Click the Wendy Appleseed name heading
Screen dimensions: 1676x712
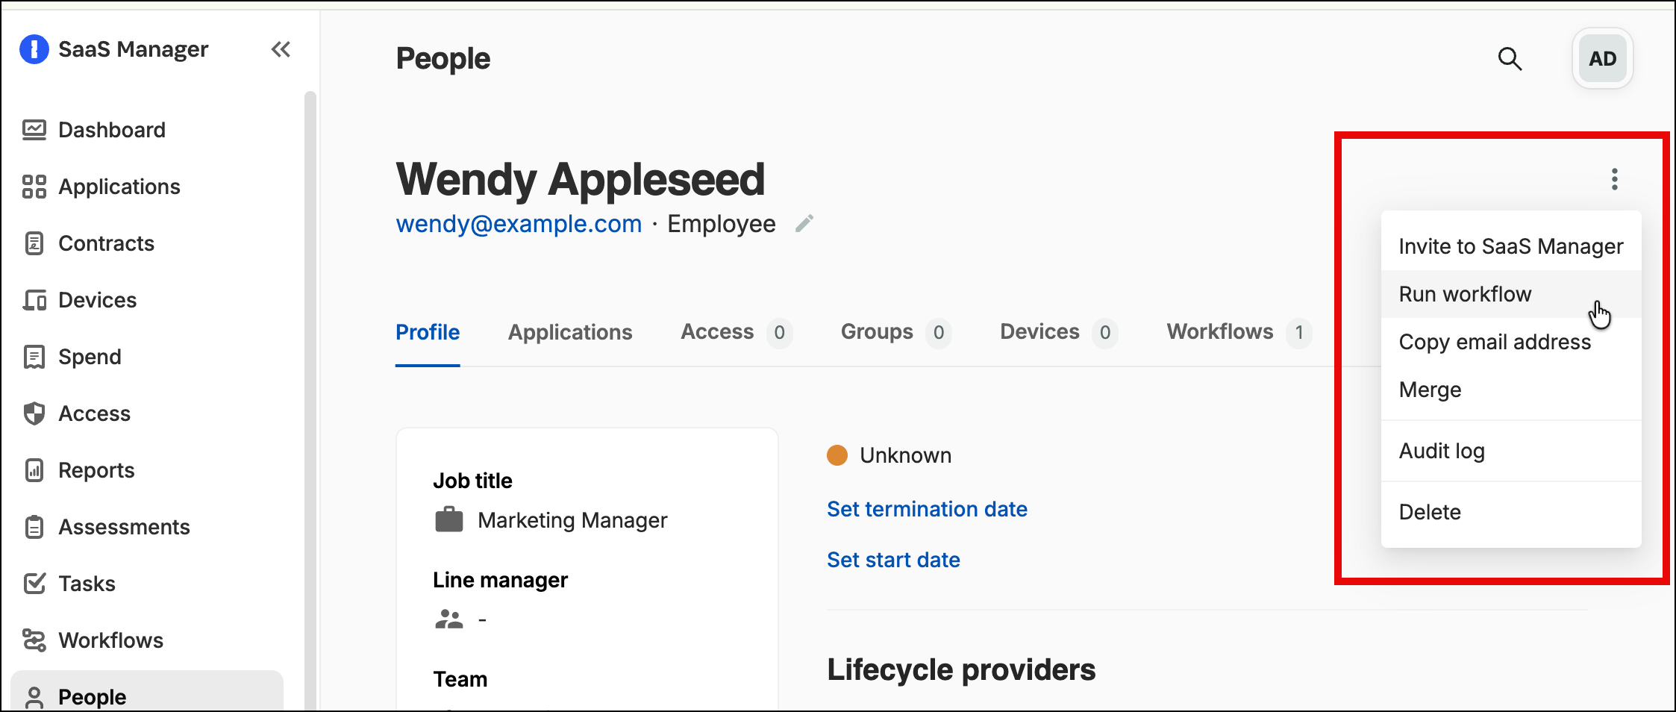[x=581, y=179]
